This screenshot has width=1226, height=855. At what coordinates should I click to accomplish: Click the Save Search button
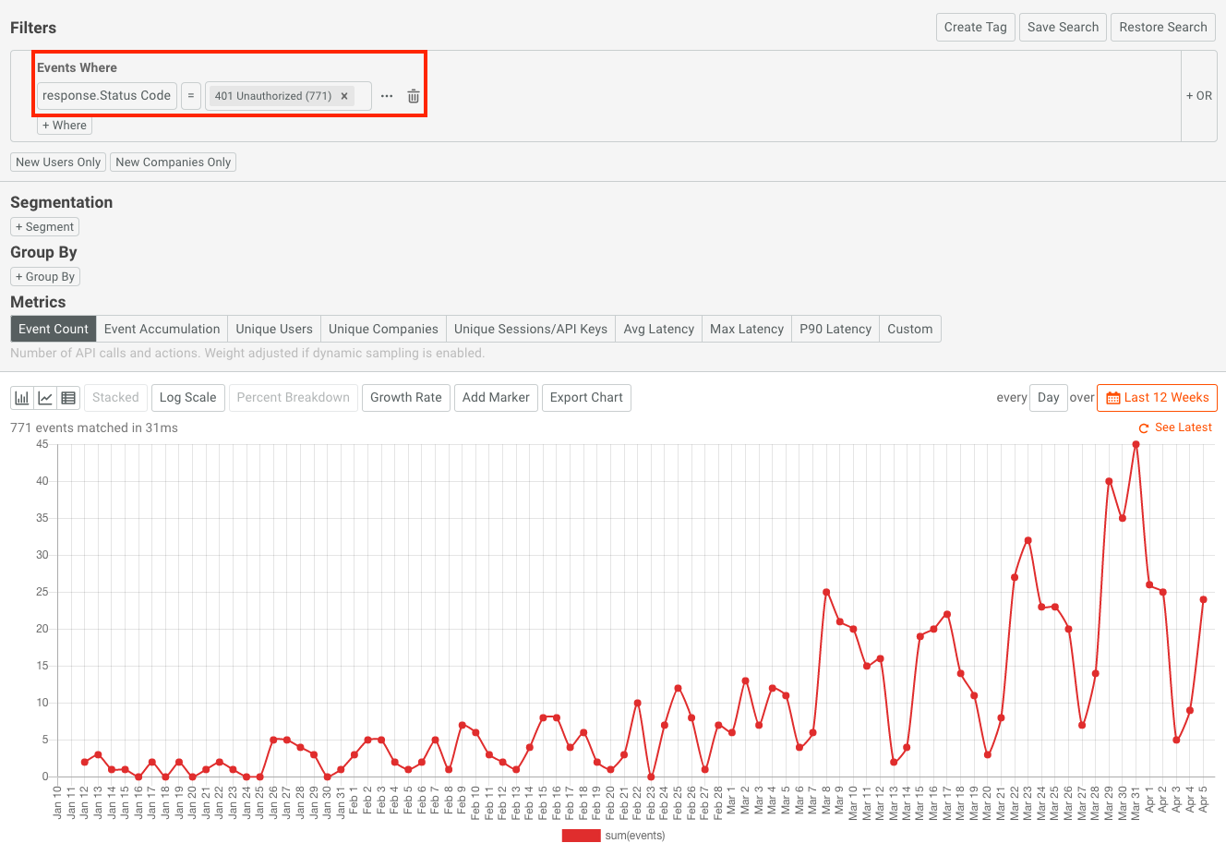pos(1063,28)
